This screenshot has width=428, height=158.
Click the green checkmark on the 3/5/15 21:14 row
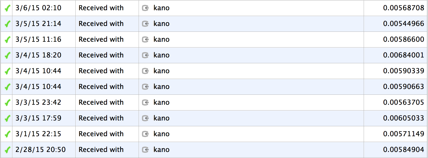[x=7, y=24]
